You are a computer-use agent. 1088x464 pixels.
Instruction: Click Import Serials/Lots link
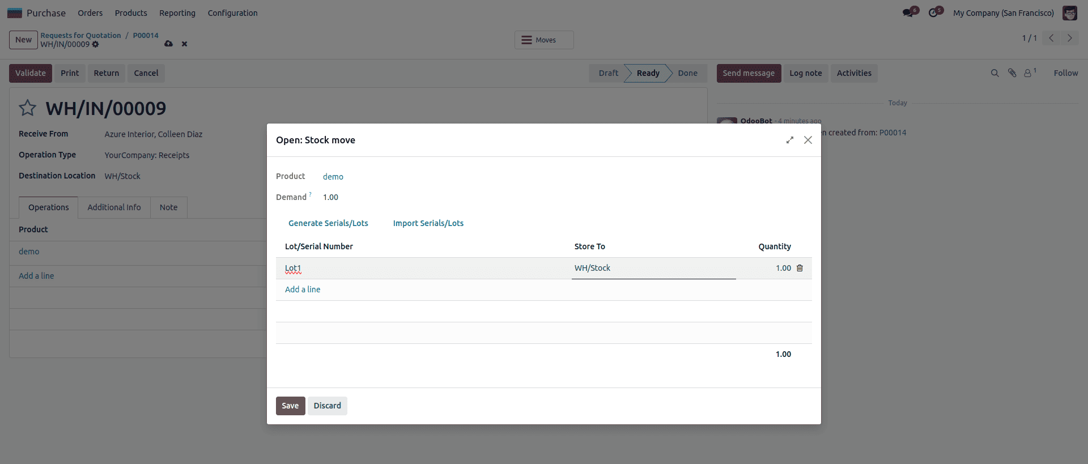pyautogui.click(x=428, y=223)
